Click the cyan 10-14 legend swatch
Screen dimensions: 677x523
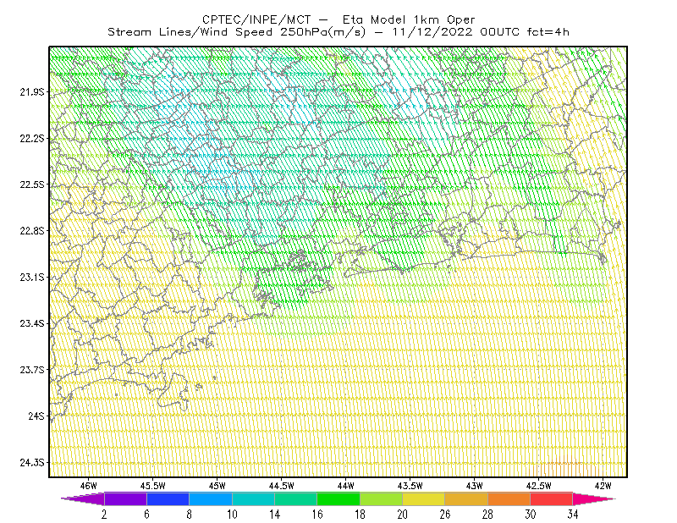pos(253,498)
